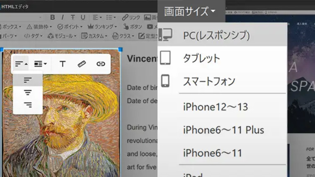Choose the center align option in the alignment popup
Viewport: 315px width, 177px height.
(x=28, y=92)
